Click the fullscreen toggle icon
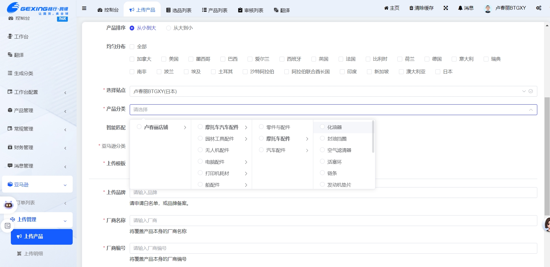The image size is (550, 267). click(446, 8)
